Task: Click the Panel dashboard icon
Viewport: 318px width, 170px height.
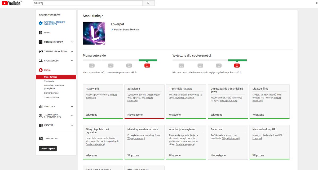Action: (41, 33)
